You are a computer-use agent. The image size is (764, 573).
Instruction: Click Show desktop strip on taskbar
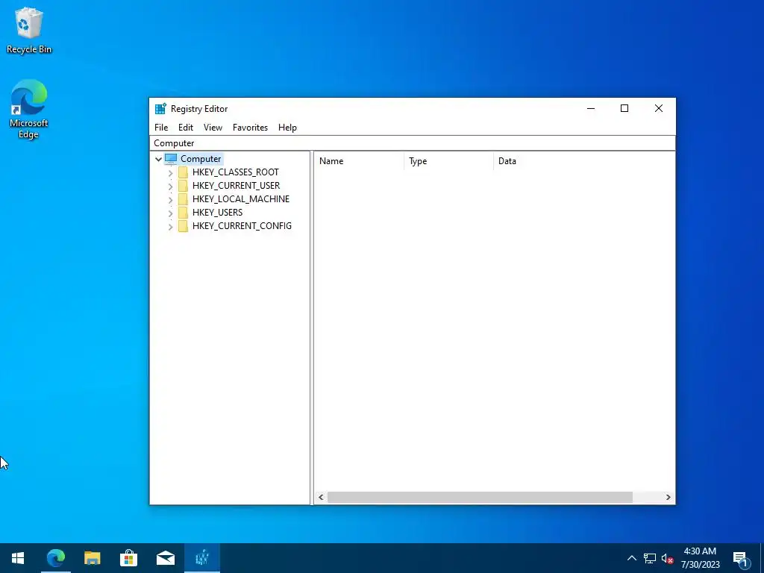click(x=762, y=558)
